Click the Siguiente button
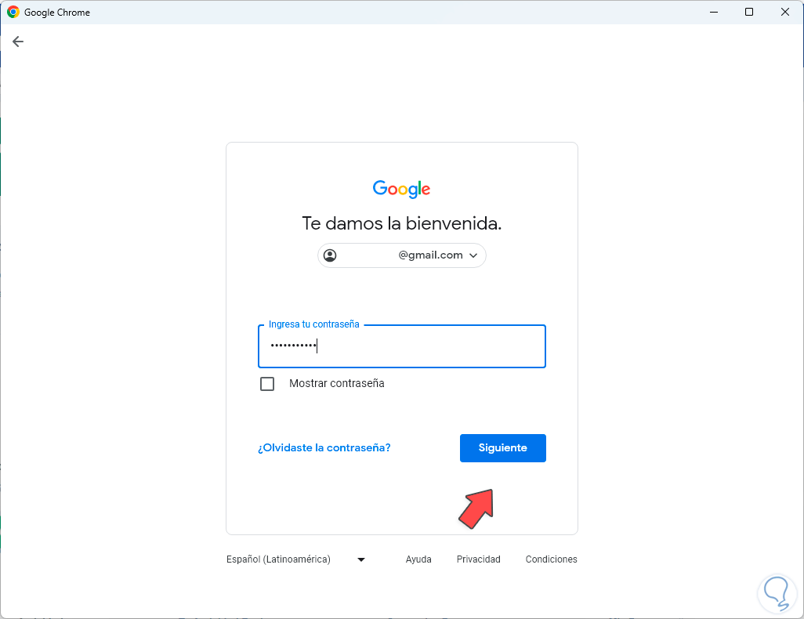Image resolution: width=804 pixels, height=619 pixels. point(502,448)
